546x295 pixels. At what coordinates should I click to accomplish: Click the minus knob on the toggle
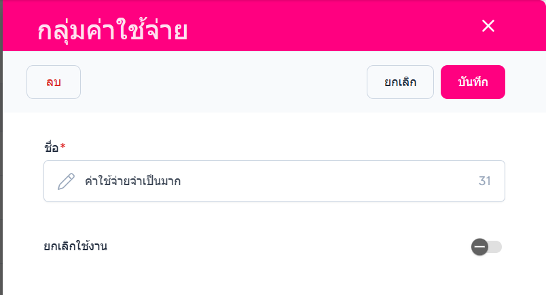click(x=479, y=247)
